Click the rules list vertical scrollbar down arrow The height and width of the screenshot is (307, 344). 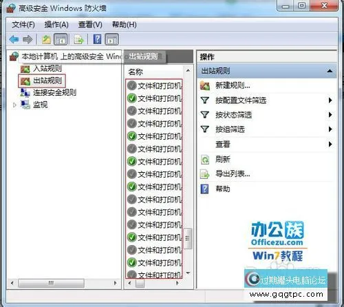pos(188,273)
